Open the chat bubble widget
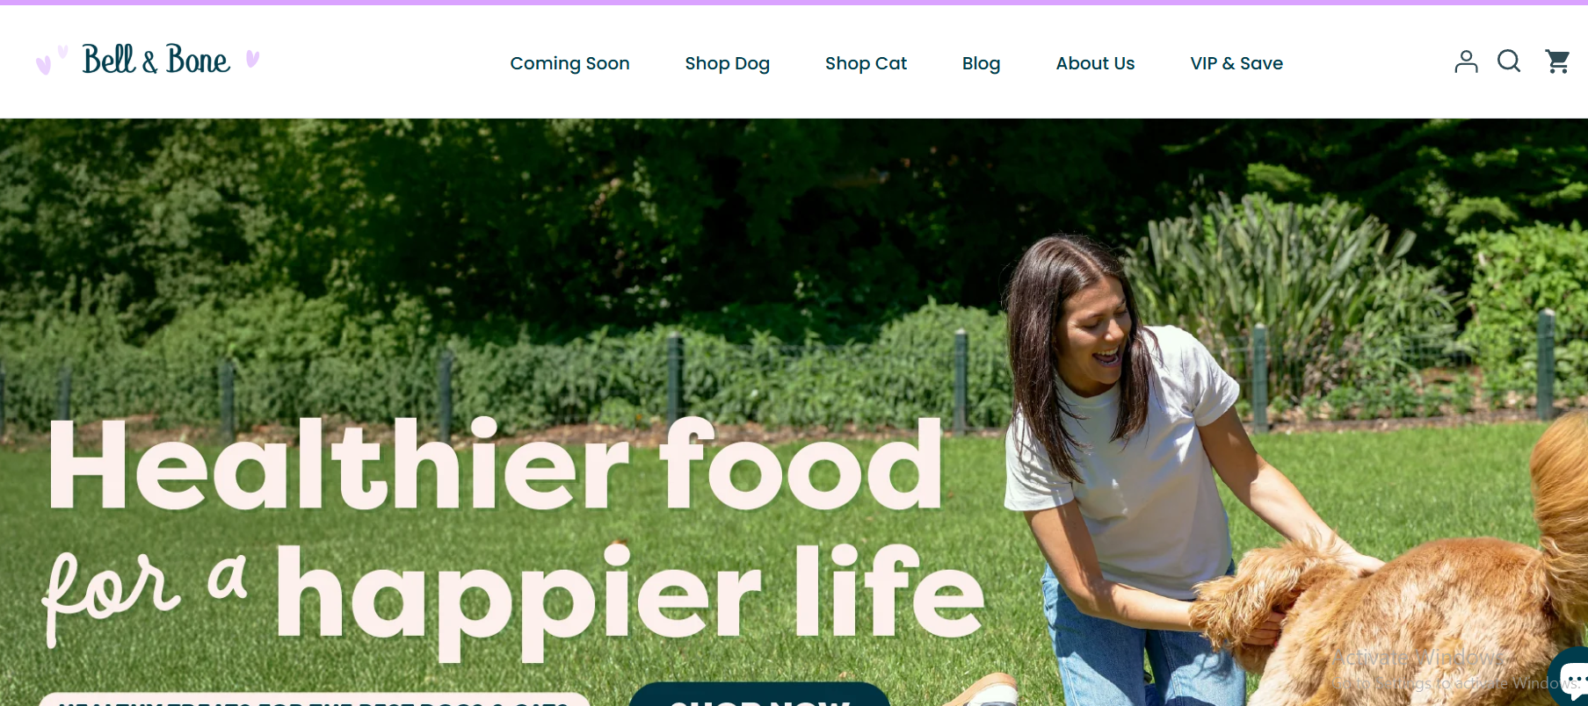 [1570, 678]
